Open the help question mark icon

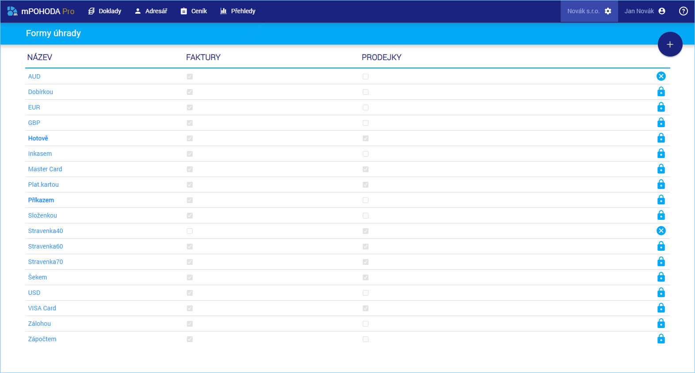coord(683,11)
